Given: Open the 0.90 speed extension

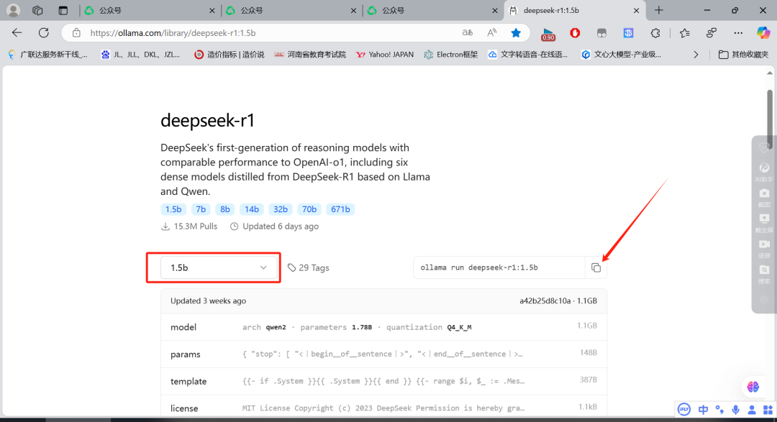Looking at the screenshot, I should point(548,34).
